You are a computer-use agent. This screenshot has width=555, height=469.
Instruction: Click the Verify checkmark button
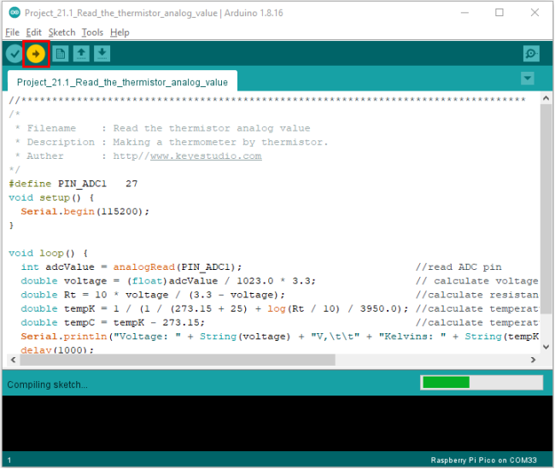(15, 54)
